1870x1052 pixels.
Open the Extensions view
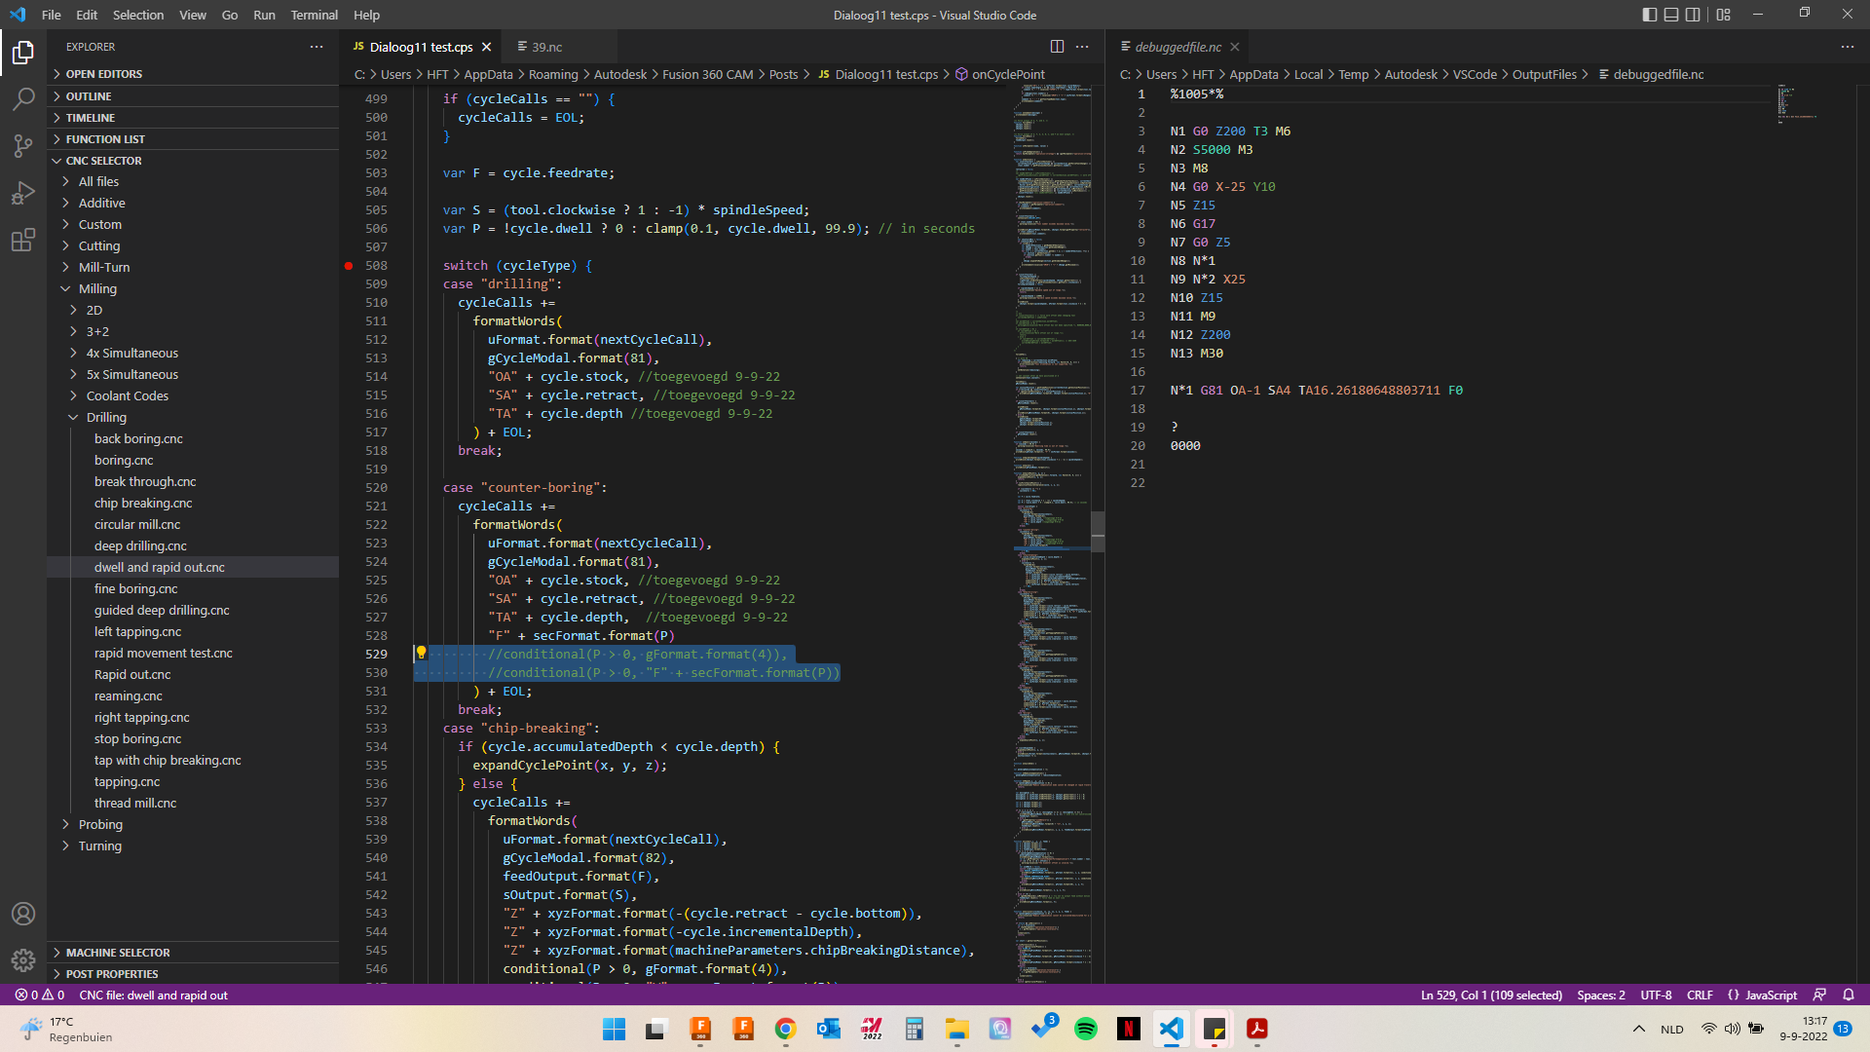click(23, 240)
